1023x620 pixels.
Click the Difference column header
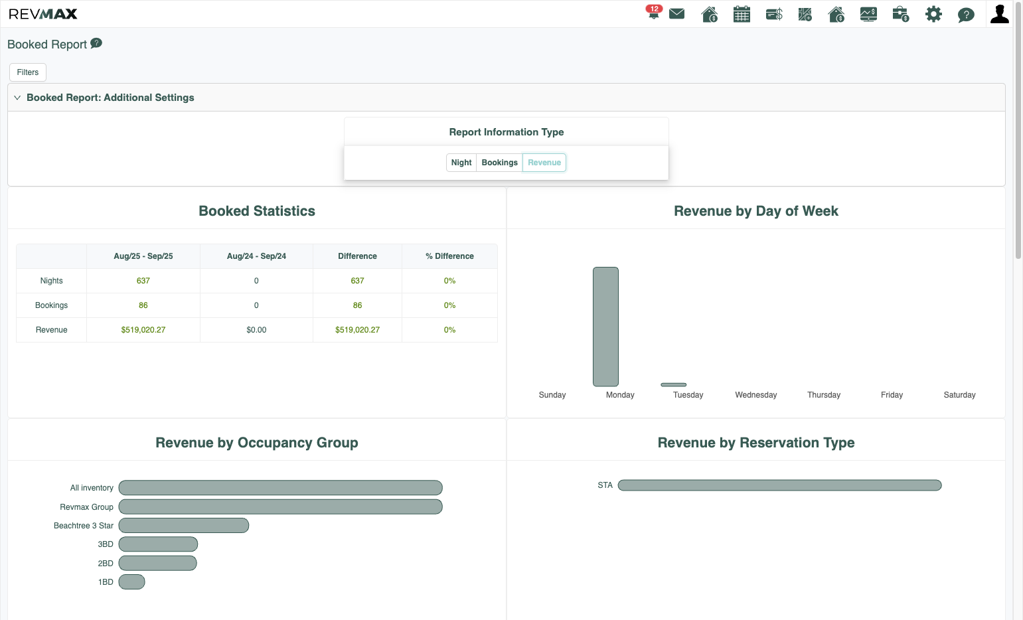tap(357, 256)
